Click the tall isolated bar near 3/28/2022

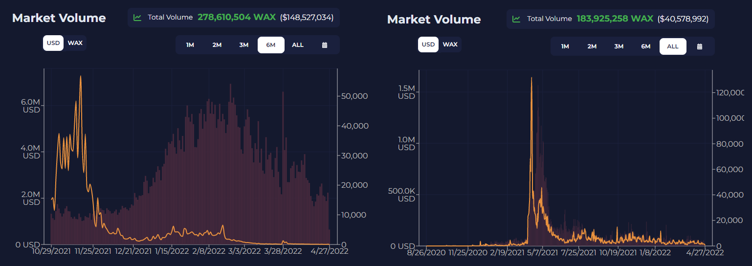[x=283, y=167]
